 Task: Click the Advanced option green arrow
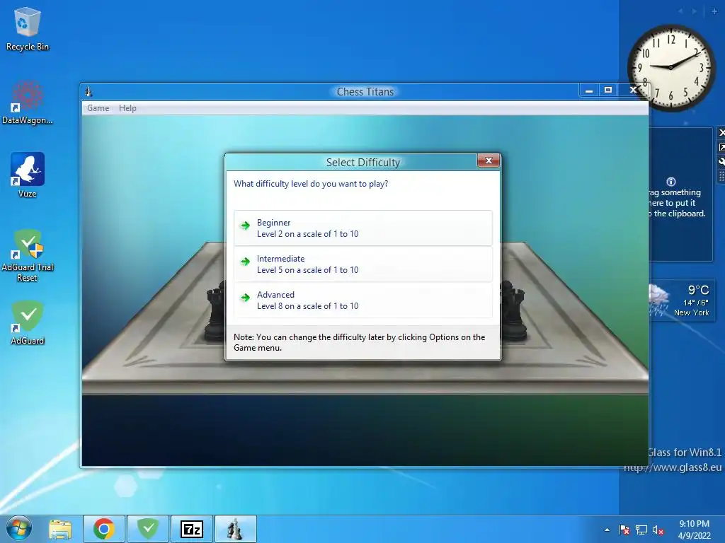pyautogui.click(x=245, y=298)
